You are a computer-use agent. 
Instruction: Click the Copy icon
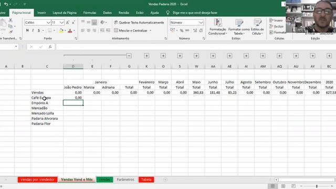(10, 26)
